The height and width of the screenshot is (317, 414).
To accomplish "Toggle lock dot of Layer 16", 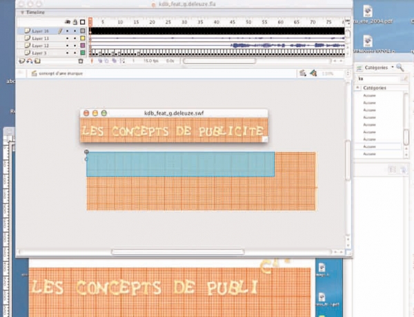I will [x=75, y=31].
